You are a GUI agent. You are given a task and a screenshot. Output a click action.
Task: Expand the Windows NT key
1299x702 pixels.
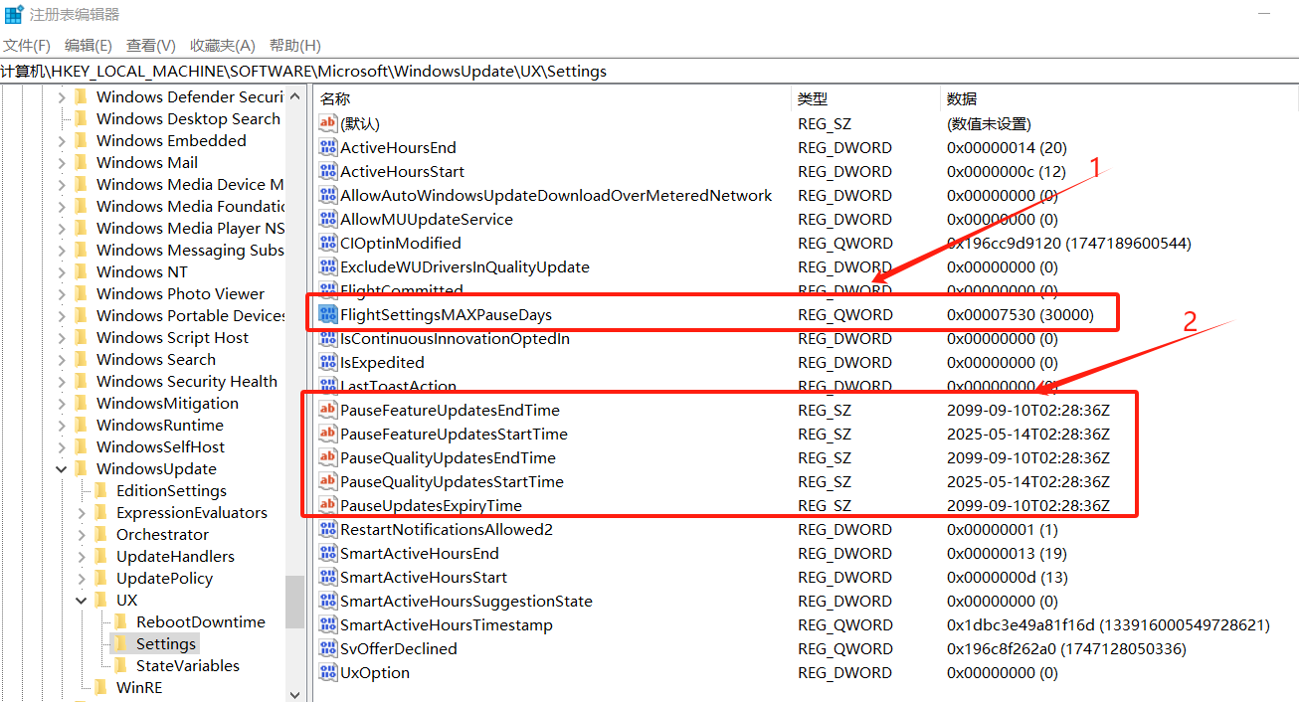point(62,272)
